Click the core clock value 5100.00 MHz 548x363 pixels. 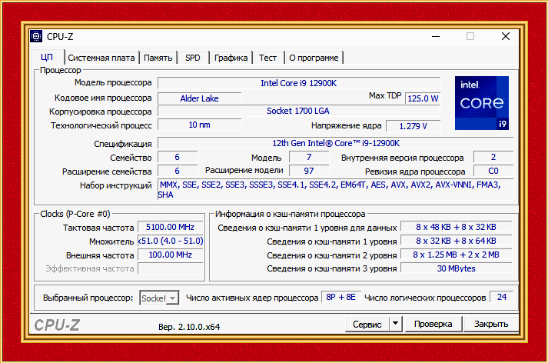pos(170,227)
